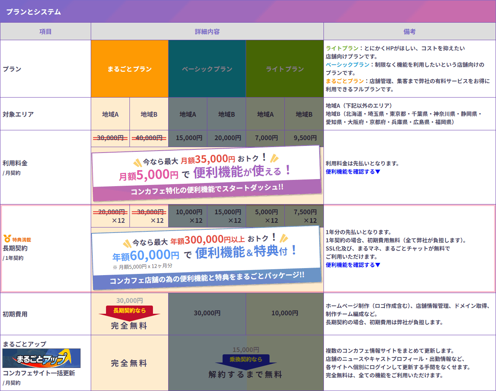Click the 特典満載 medal icon
Viewport: 496px width, 391px height.
7,239
